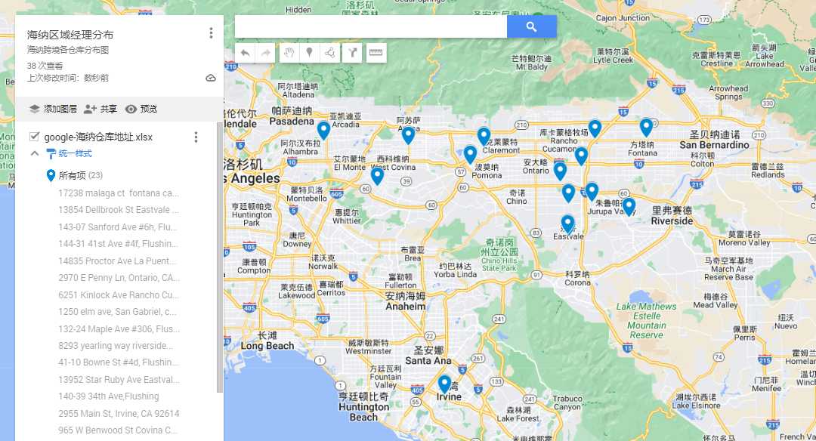Click the 预览 preview button
Image resolution: width=816 pixels, height=441 pixels.
click(141, 109)
